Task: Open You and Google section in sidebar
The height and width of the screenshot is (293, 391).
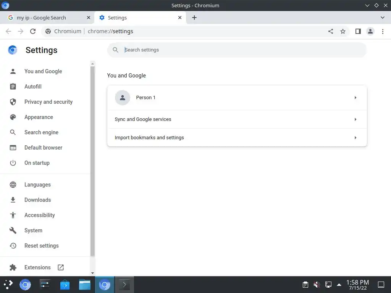Action: pyautogui.click(x=43, y=71)
